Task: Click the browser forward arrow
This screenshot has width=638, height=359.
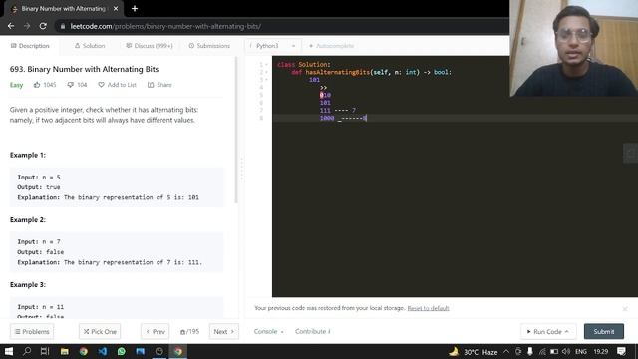Action: [x=27, y=26]
